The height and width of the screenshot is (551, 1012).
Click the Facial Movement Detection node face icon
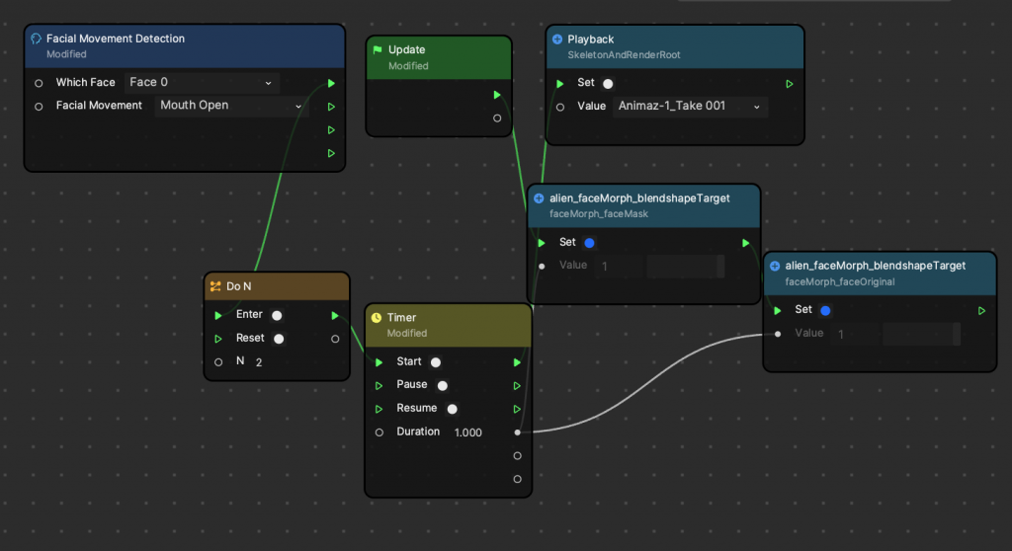(37, 39)
